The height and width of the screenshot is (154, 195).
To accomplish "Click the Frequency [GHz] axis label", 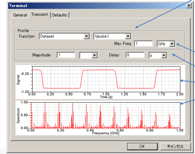I will [x=106, y=133].
